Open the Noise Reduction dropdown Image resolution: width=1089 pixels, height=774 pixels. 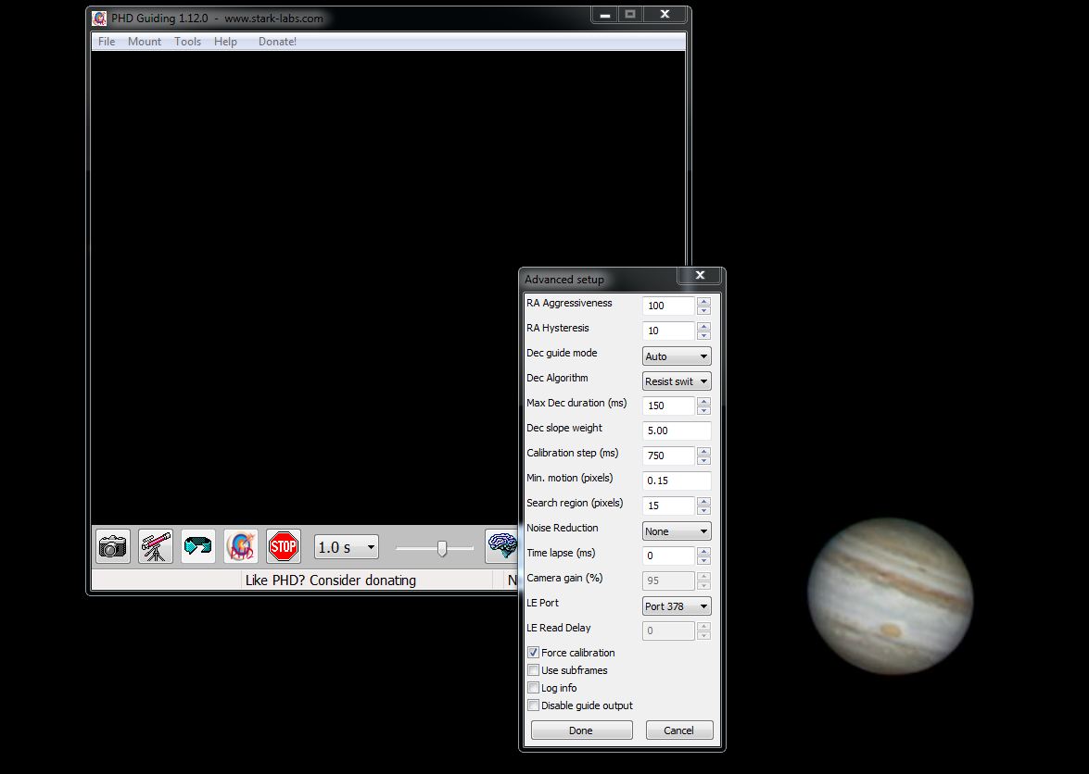[677, 531]
